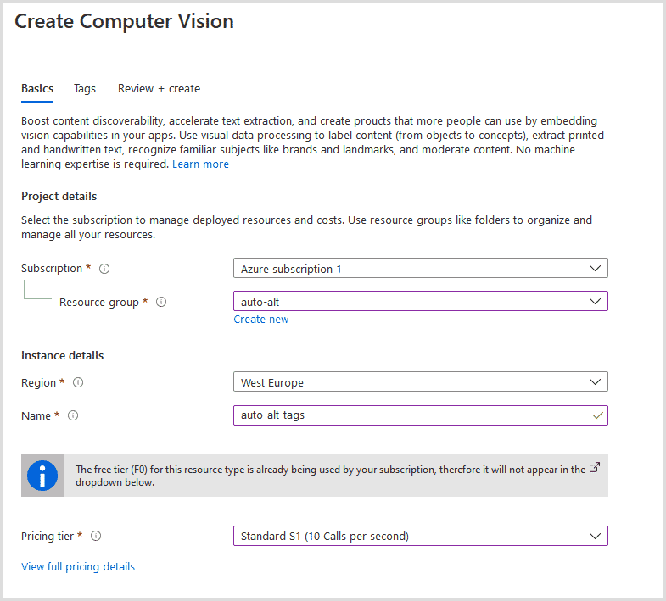Click the Pricing tier field label
The width and height of the screenshot is (666, 601).
click(x=48, y=537)
